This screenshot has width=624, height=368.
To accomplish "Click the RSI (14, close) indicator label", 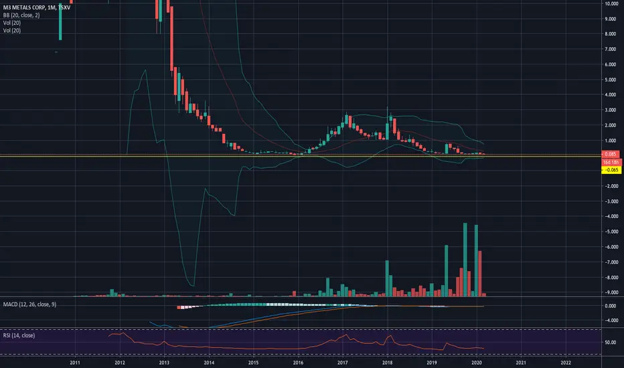I will coord(19,335).
